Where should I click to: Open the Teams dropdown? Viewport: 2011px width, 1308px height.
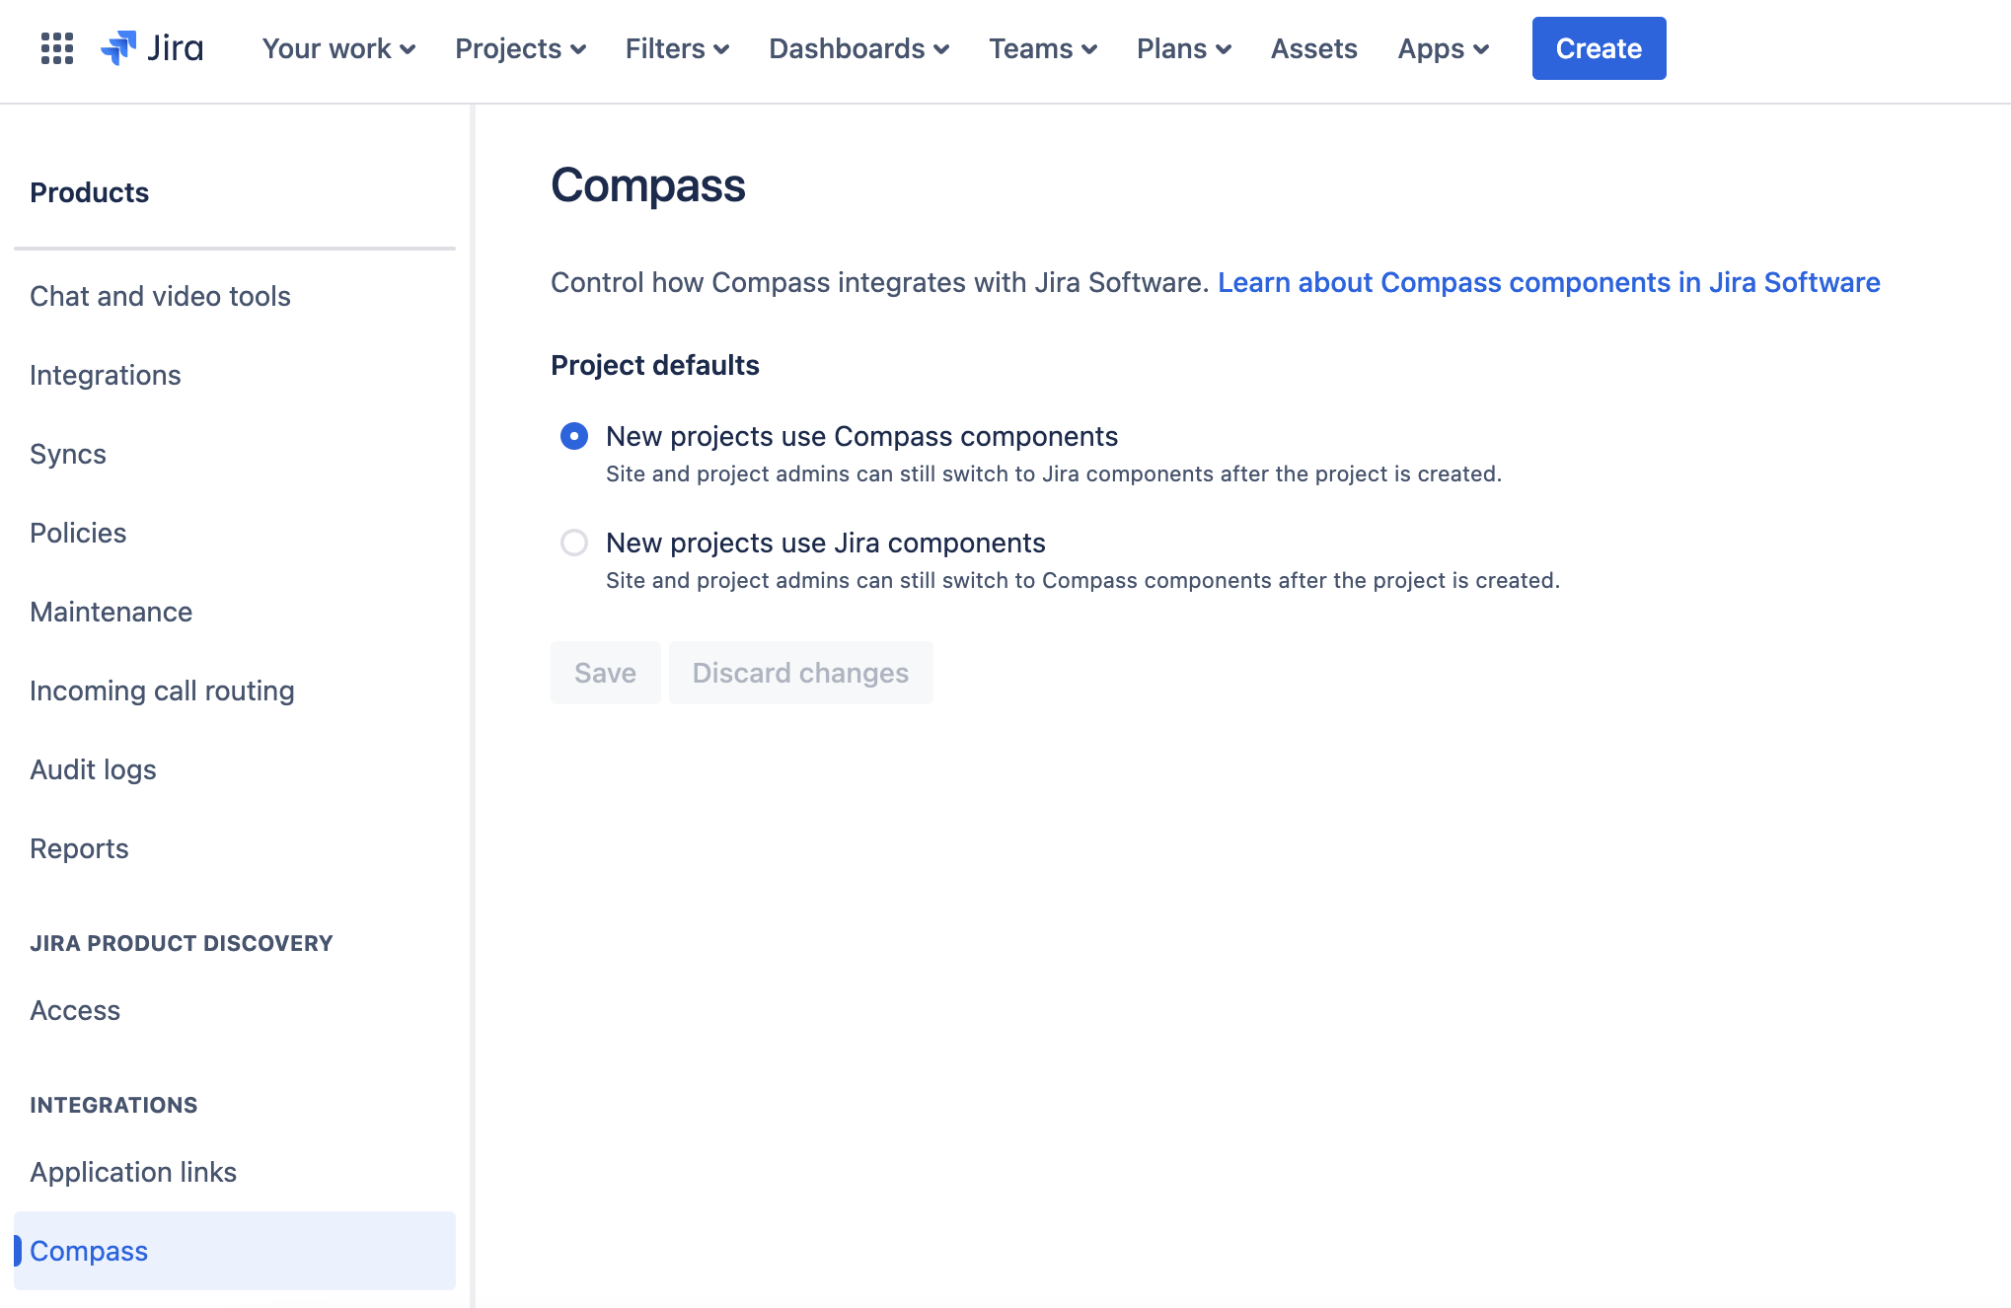[1042, 48]
